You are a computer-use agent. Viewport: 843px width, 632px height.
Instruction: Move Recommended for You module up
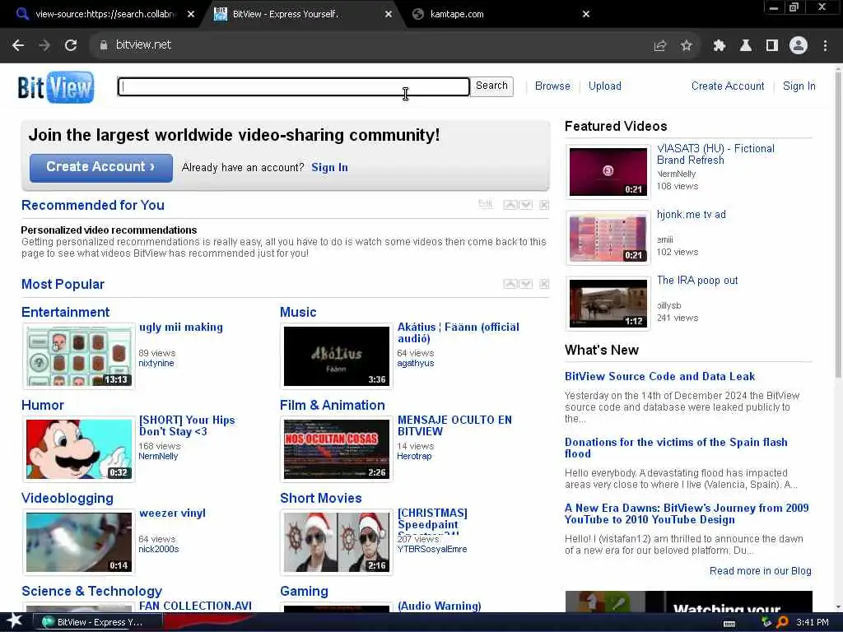(x=510, y=205)
